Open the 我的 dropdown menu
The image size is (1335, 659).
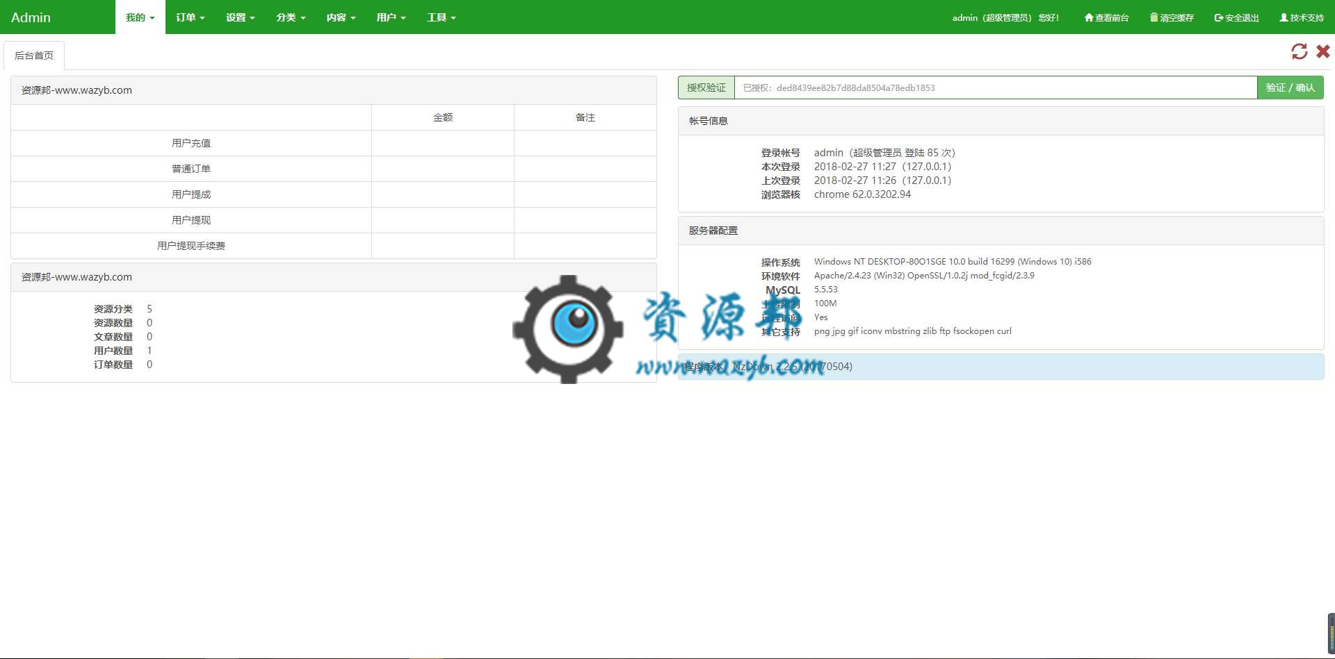click(140, 17)
